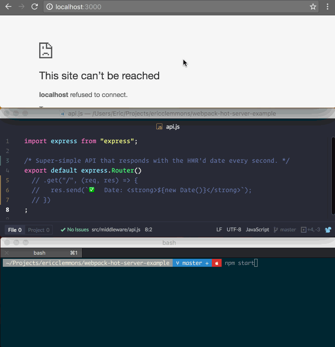Switch linter scope to Project 0
Screen dimensions: 335x347
(39, 230)
